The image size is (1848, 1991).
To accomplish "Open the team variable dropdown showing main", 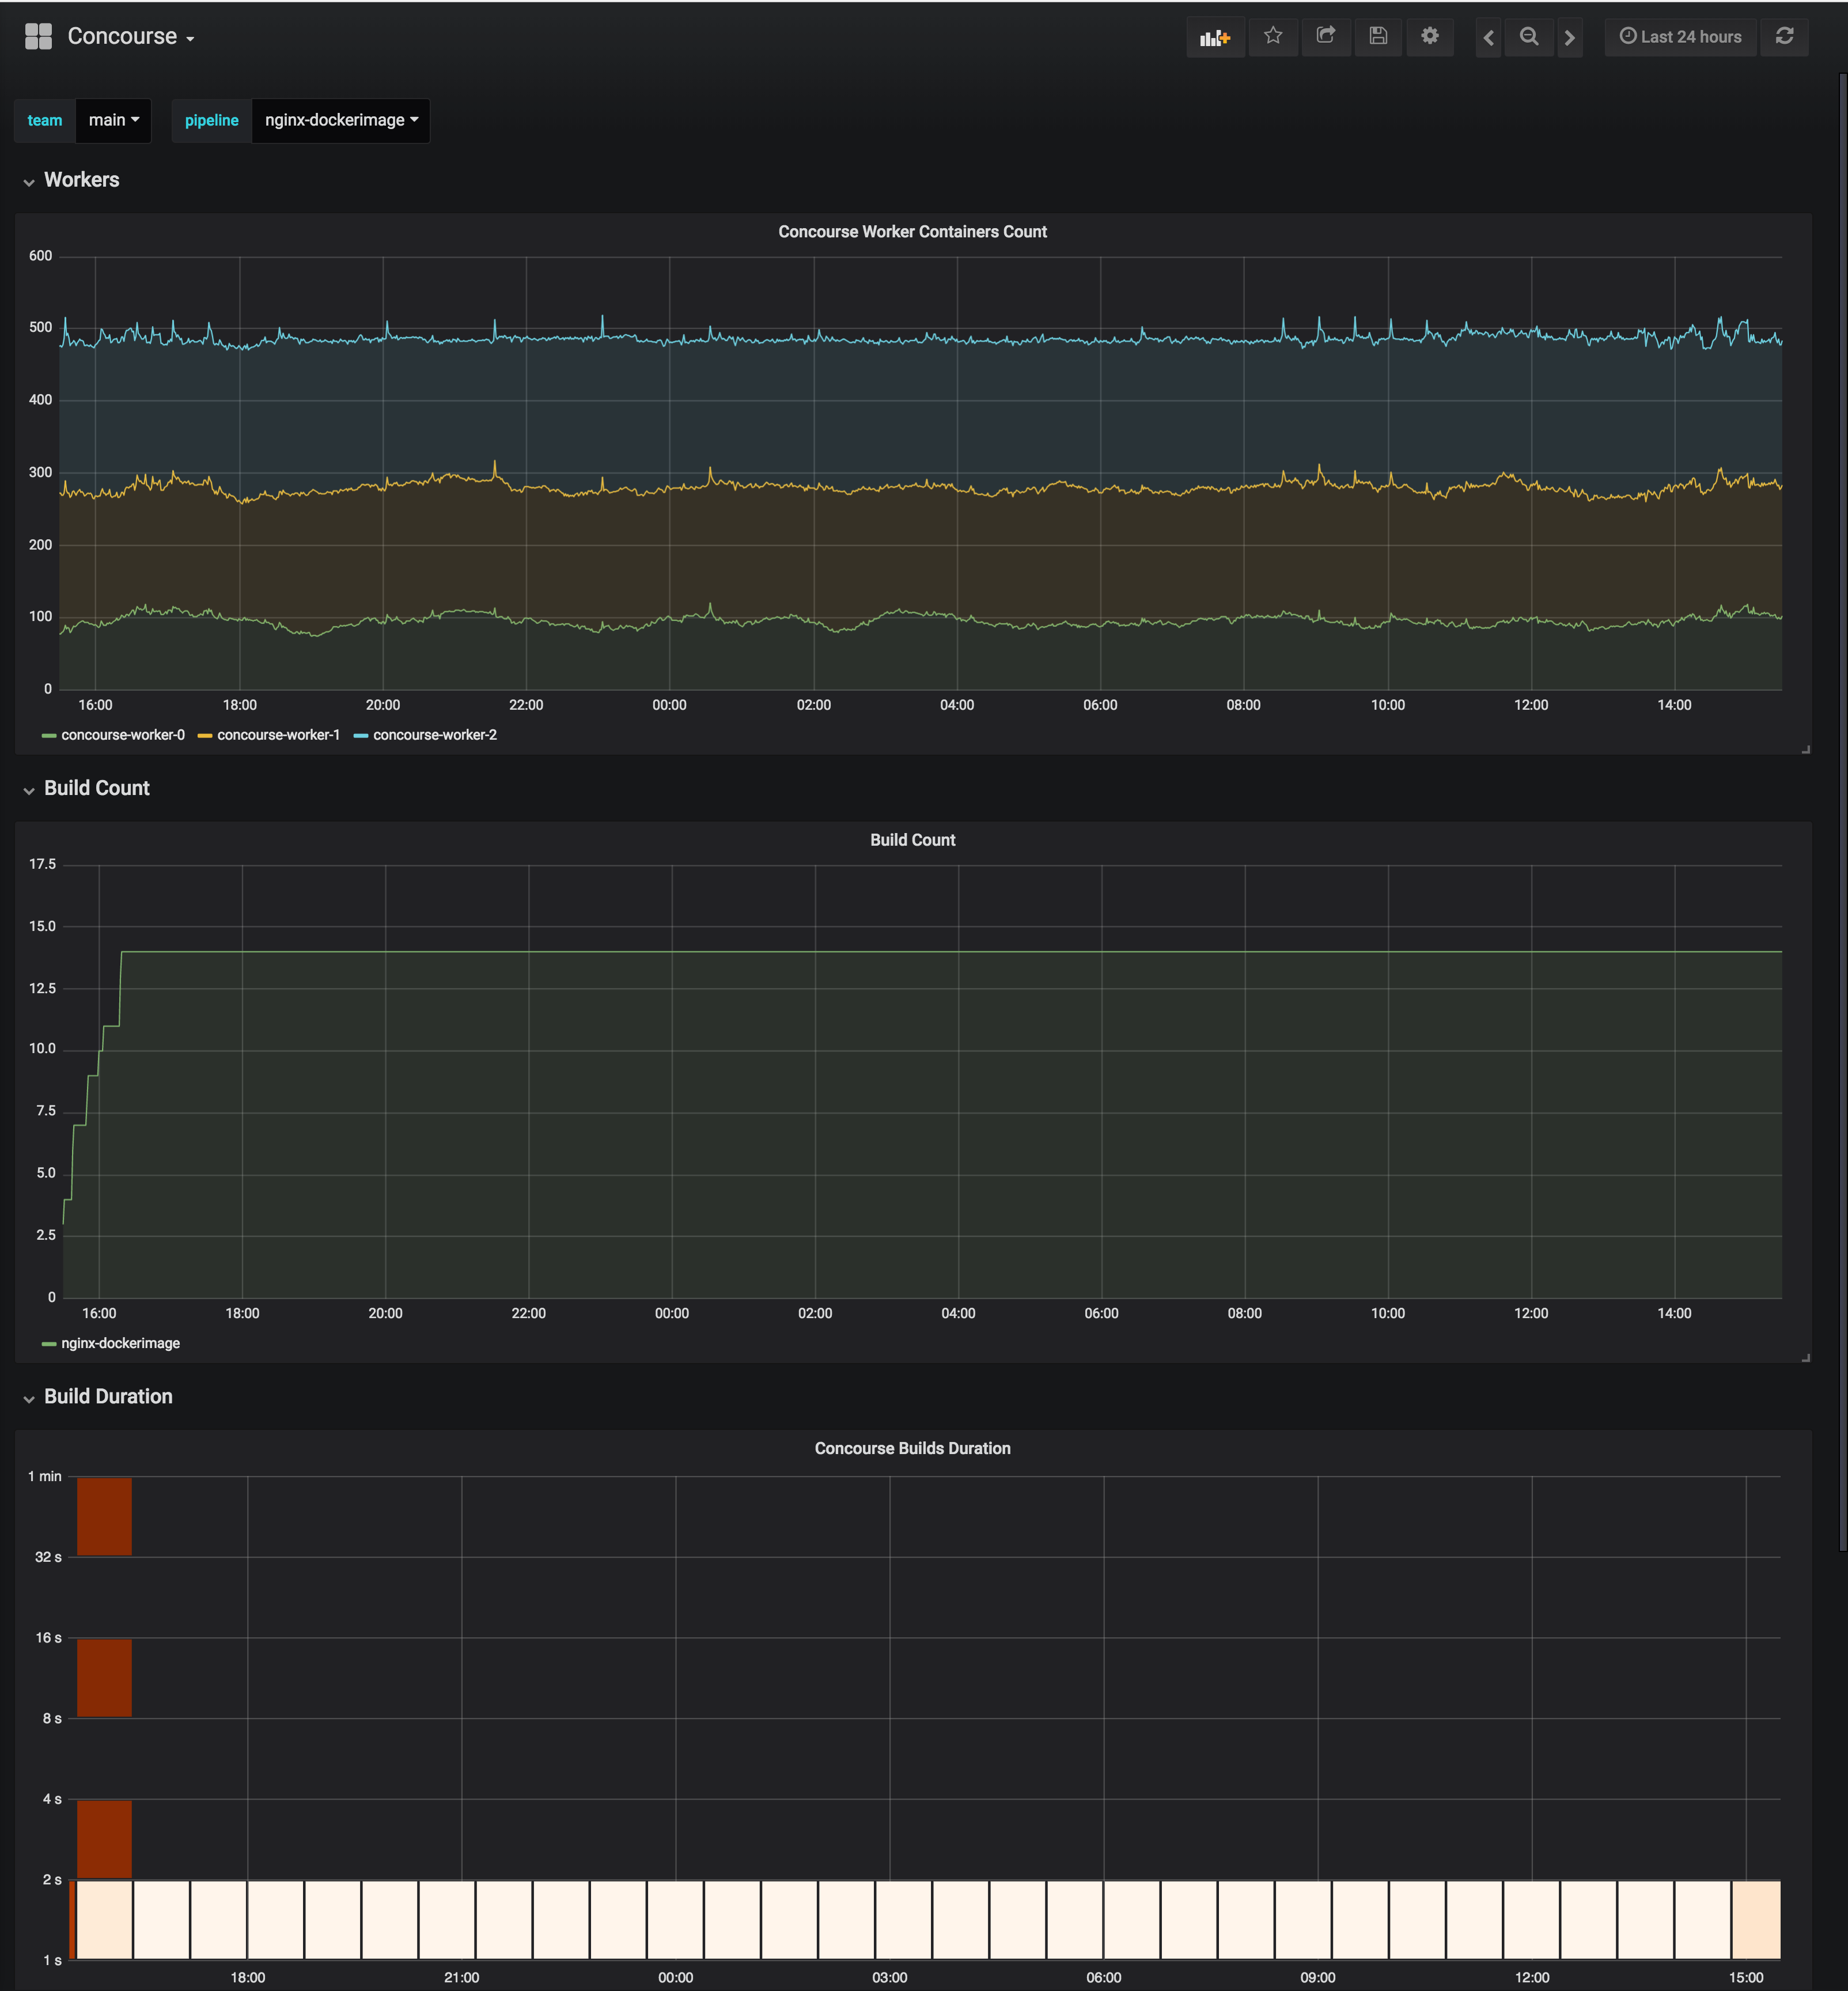I will coord(113,120).
